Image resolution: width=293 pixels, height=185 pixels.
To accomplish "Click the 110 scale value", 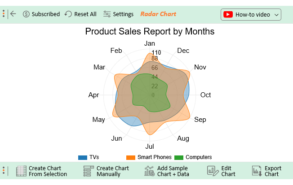I will (156, 52).
